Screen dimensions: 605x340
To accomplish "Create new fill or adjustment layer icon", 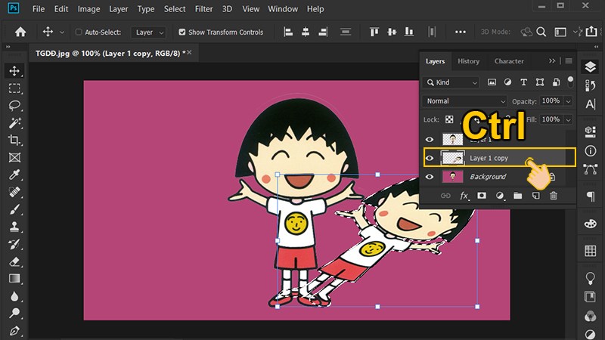I will click(x=500, y=196).
